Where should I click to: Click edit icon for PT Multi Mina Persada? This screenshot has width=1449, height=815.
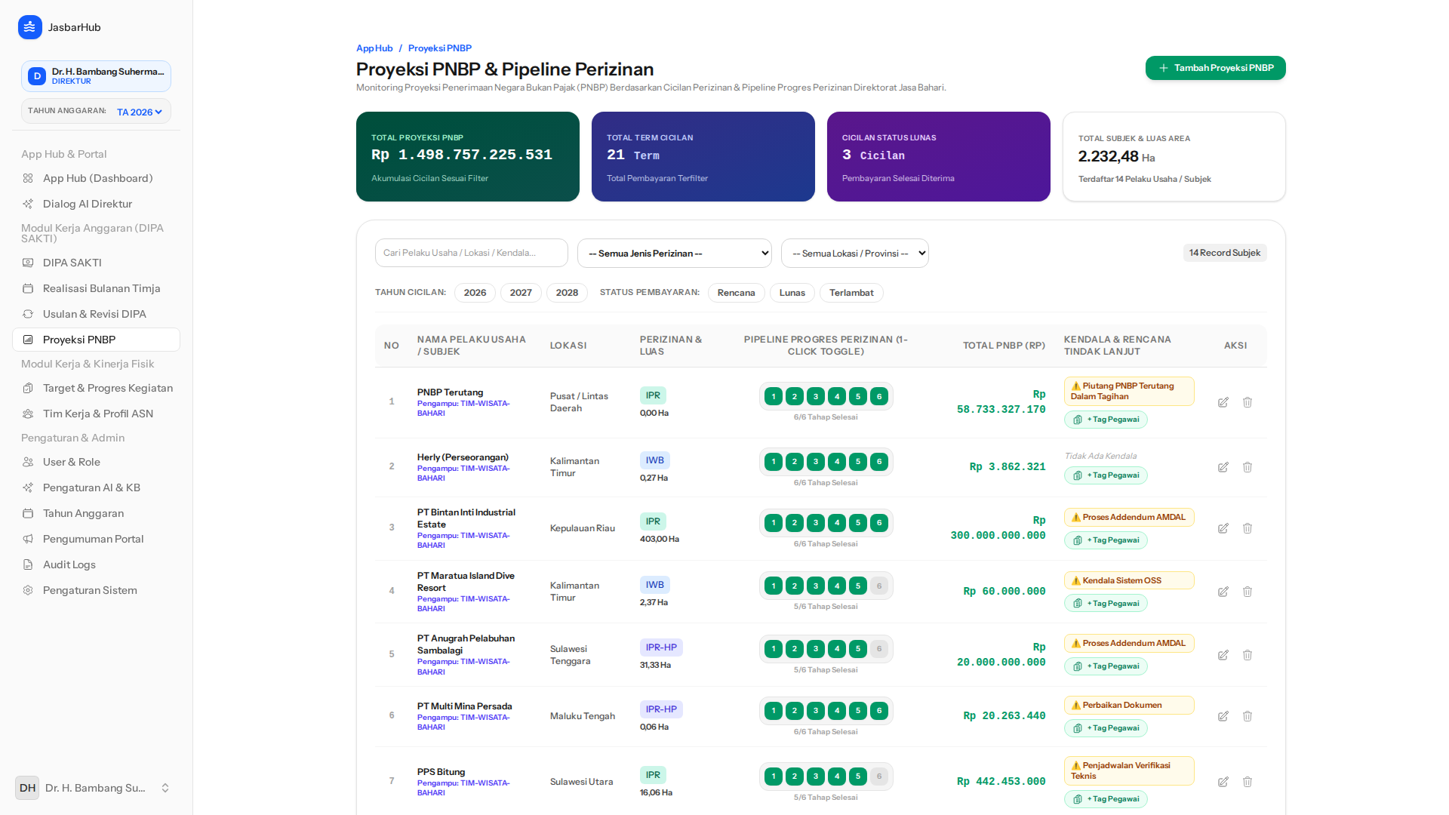[x=1223, y=716]
